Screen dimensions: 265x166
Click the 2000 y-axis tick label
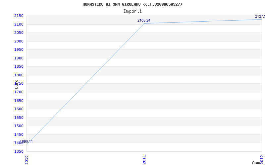click(19, 41)
